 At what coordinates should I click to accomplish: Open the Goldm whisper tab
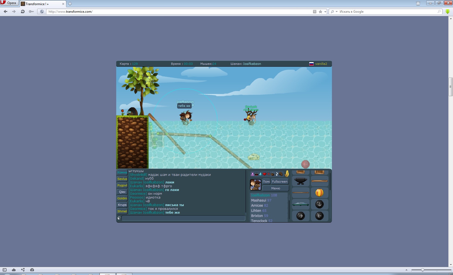pos(122,198)
